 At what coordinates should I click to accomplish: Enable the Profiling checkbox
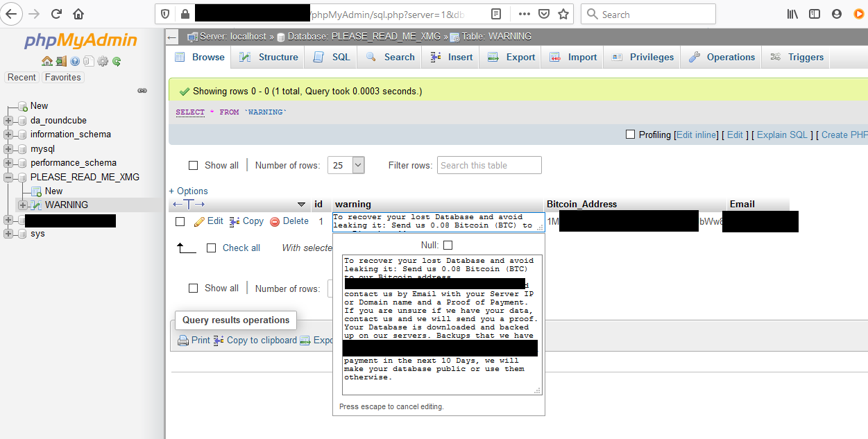(630, 135)
